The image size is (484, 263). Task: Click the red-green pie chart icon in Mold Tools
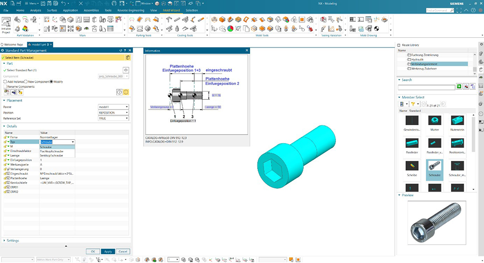pos(230,29)
